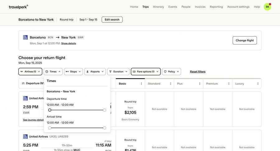The width and height of the screenshot is (280, 151).
Task: Open the Plus column three-dot menu
Action: click(x=200, y=84)
